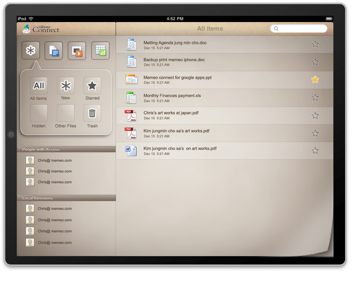Screen dimensions: 352x289
Task: Click the People with Access section header
Action: [x=66, y=149]
